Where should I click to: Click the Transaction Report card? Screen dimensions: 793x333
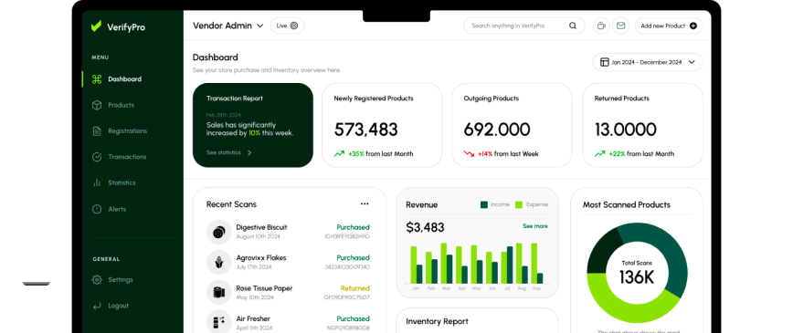point(253,125)
